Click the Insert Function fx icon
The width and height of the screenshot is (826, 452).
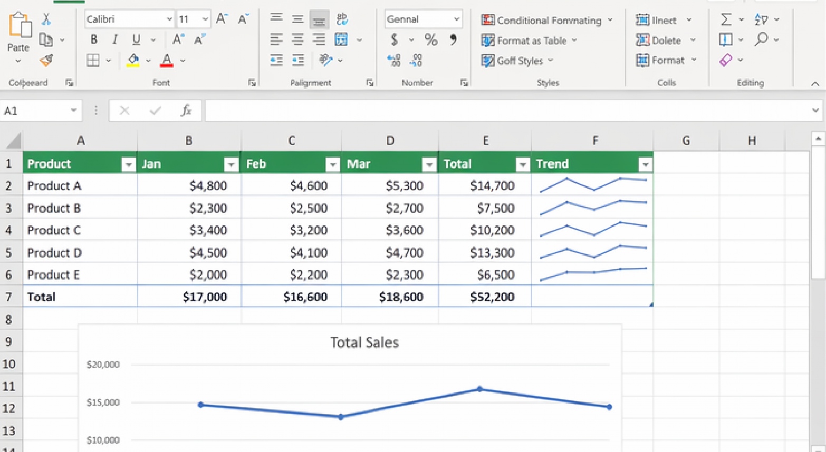(x=186, y=111)
